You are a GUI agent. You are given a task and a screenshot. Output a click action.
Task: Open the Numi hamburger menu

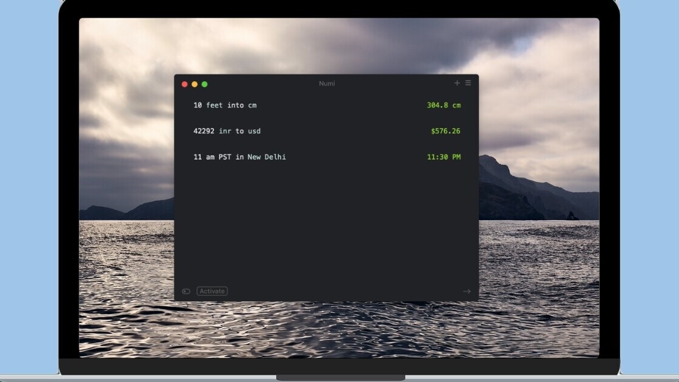(468, 83)
